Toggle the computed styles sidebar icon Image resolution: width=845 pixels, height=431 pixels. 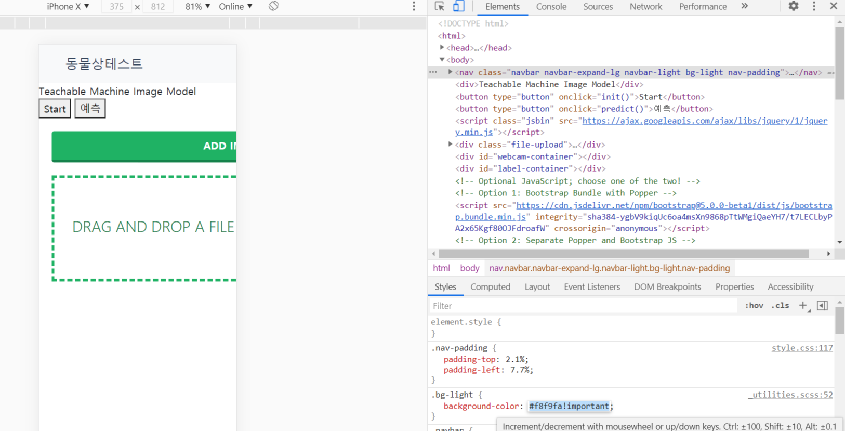point(822,306)
